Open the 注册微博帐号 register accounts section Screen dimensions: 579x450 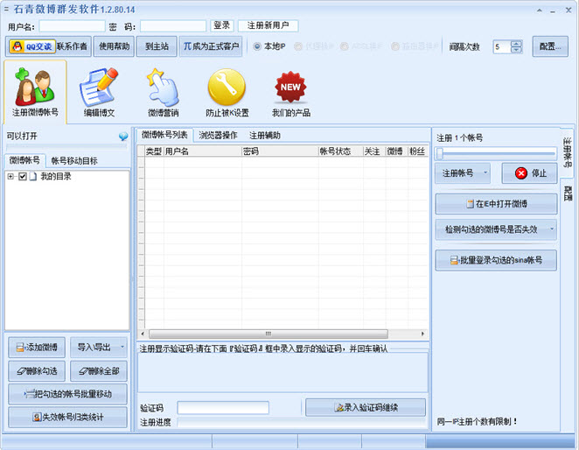[35, 93]
